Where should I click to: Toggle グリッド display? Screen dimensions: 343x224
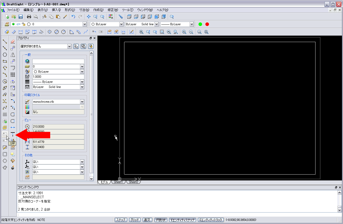click(x=135, y=220)
